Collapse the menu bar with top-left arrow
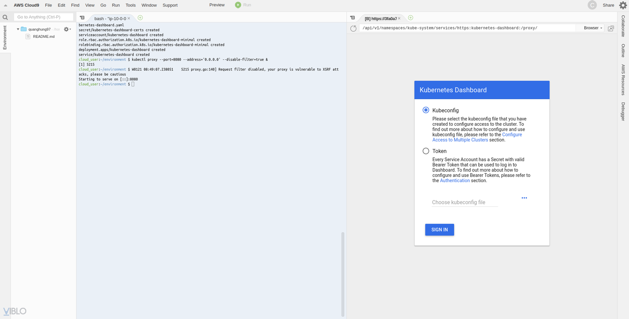 click(5, 5)
